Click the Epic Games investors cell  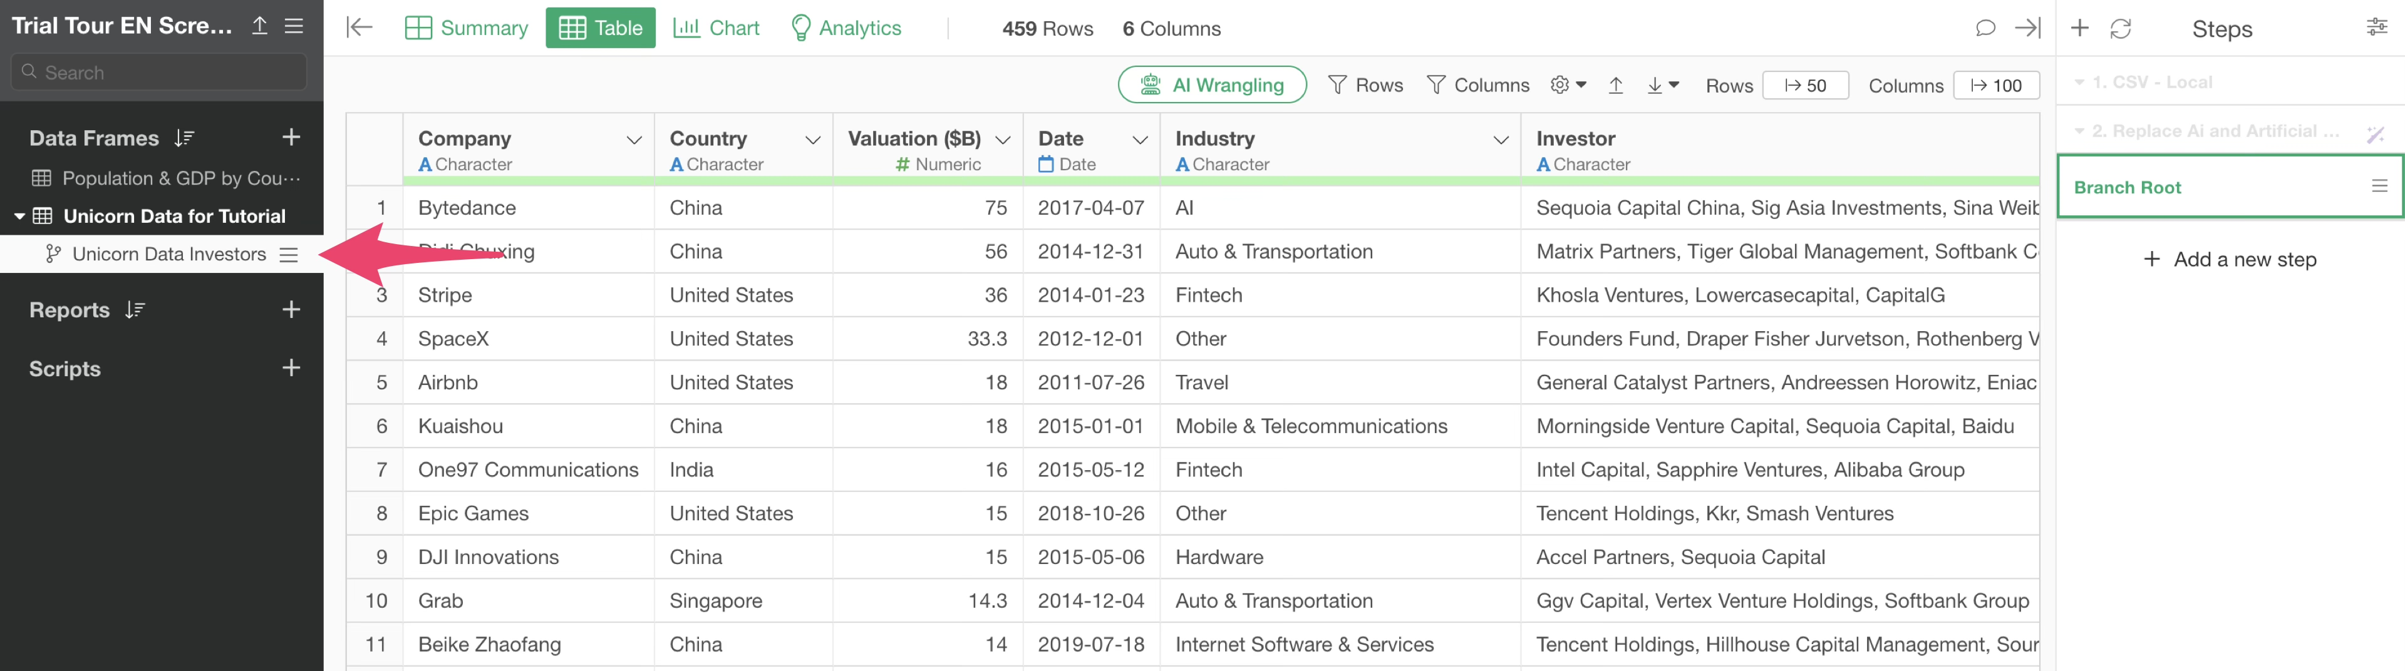[1779, 513]
